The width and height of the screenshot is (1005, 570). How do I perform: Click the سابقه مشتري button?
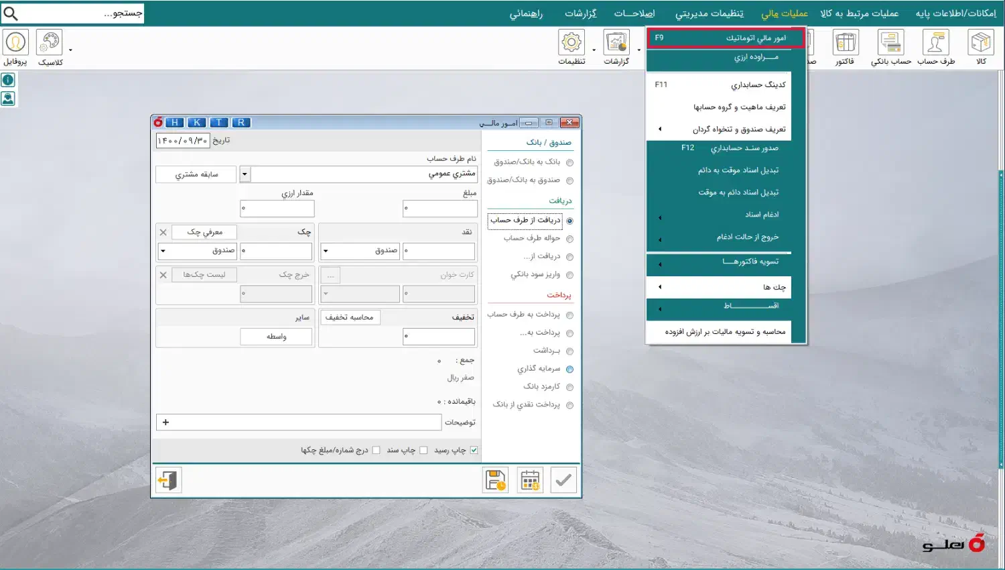click(x=196, y=174)
